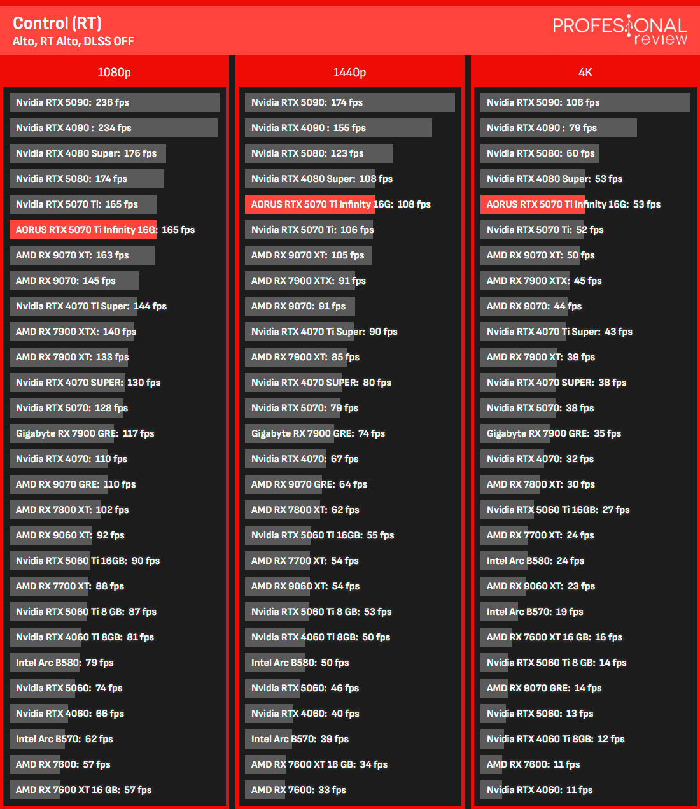Click 'AMD RX 9070 XT: 105 fps' bar
This screenshot has height=809, width=700.
tap(308, 255)
